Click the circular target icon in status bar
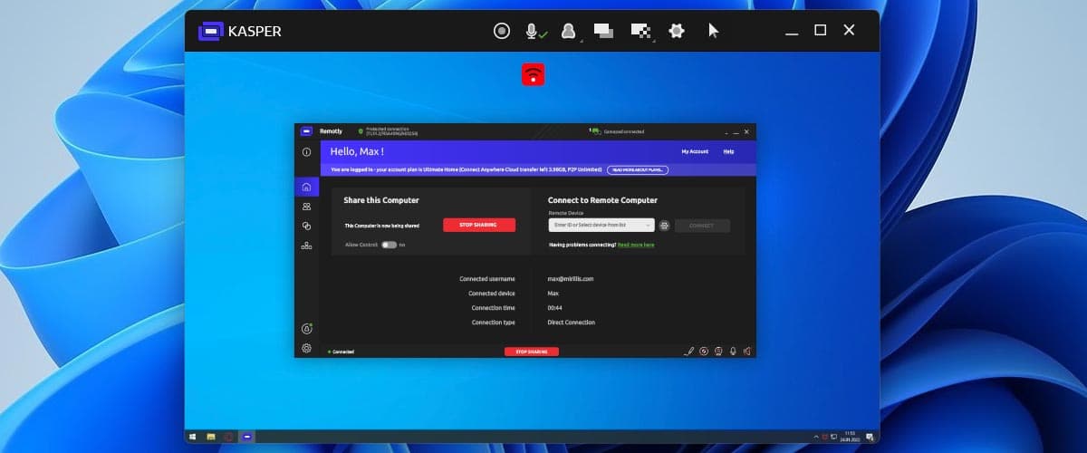The image size is (1087, 453). point(704,352)
